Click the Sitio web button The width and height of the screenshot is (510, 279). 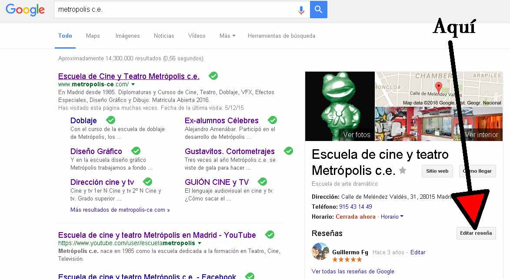tap(437, 171)
